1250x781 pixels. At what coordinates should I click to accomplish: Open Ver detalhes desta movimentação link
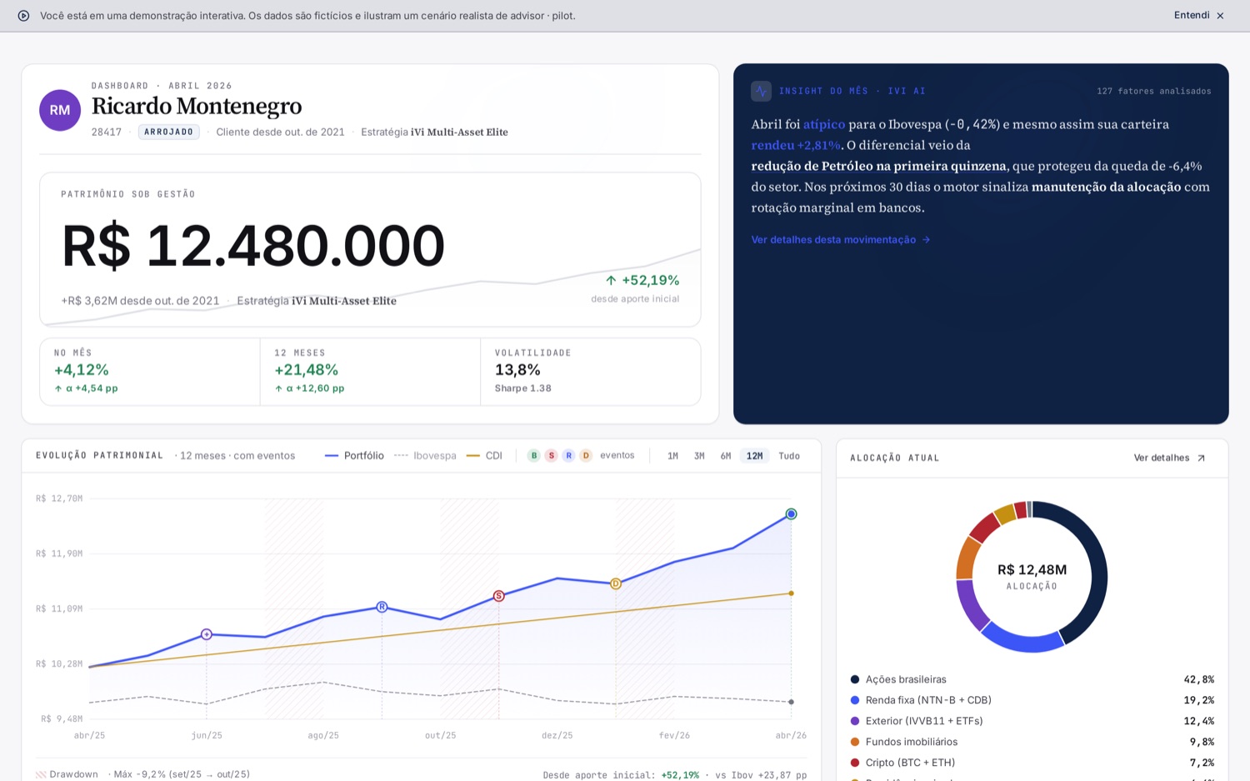coord(841,240)
